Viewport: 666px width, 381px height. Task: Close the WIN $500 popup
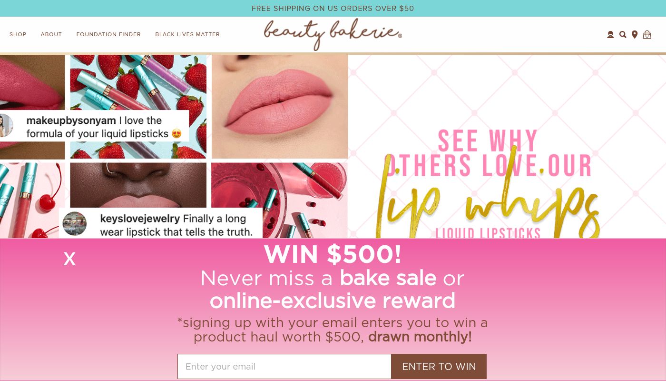(x=69, y=259)
